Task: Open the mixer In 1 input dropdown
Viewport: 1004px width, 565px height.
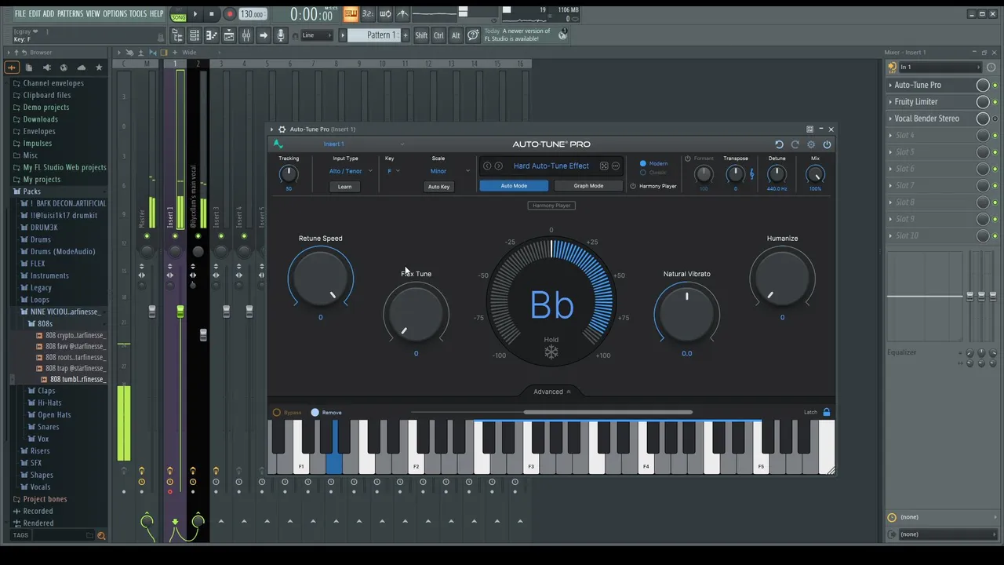Action: point(940,67)
